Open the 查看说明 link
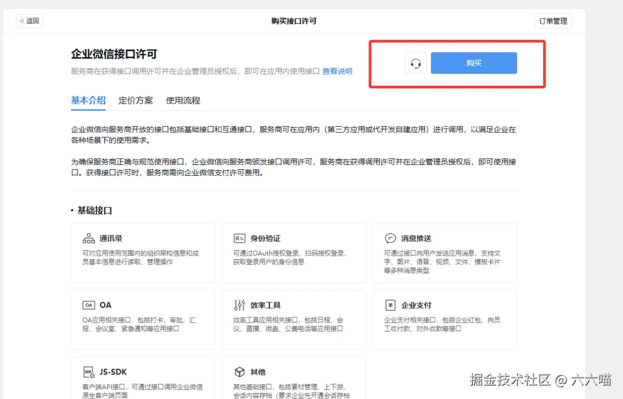Viewport: 623px width, 399px height. click(337, 71)
